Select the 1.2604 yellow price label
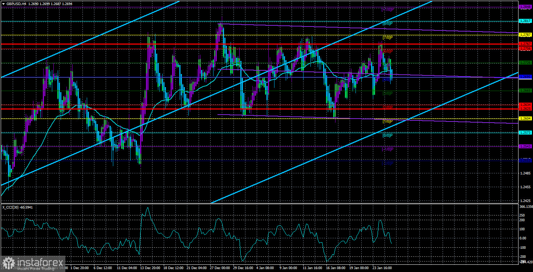Image resolution: width=533 pixels, height=272 pixels. pos(525,119)
